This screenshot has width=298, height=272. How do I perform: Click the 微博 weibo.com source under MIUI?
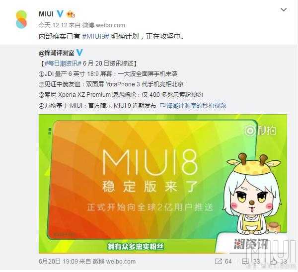[104, 25]
